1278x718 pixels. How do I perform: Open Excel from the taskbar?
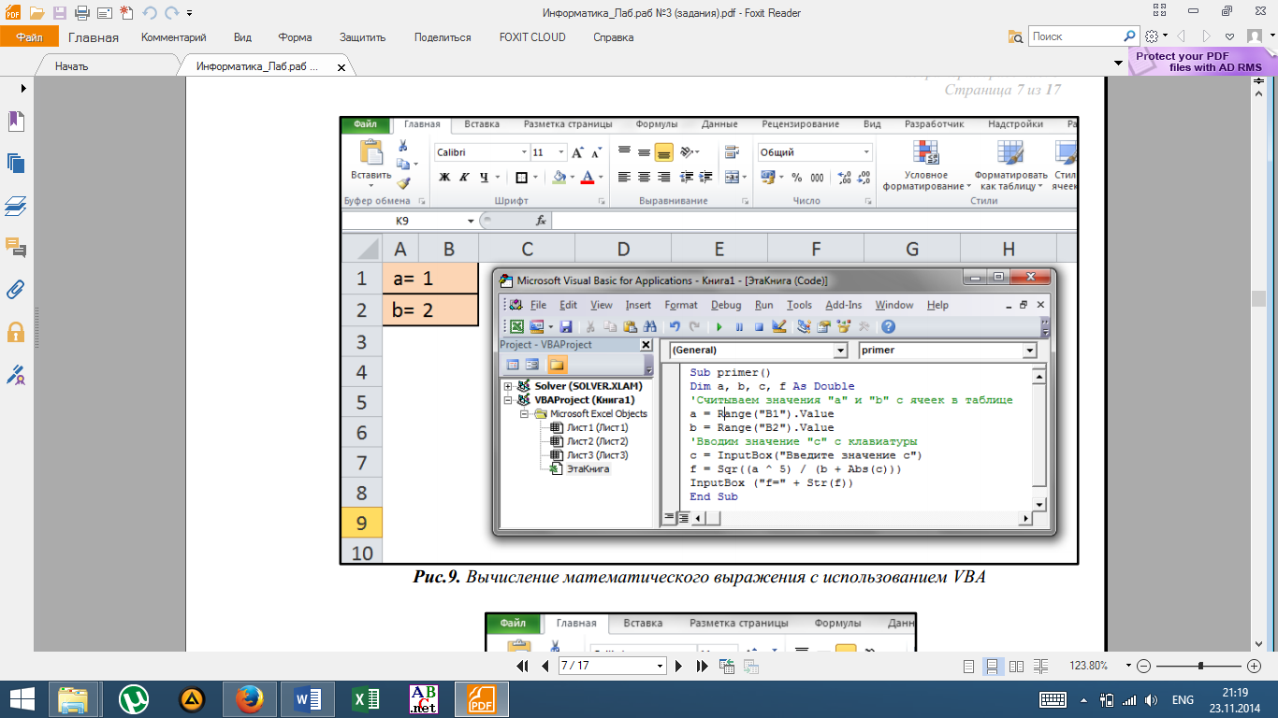tap(366, 699)
